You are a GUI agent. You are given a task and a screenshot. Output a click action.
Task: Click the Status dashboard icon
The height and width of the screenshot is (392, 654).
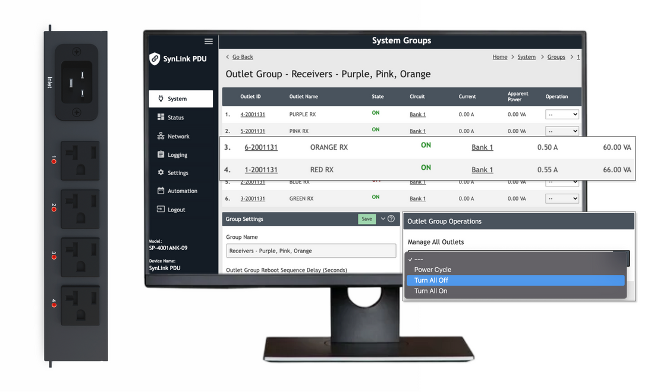click(161, 118)
